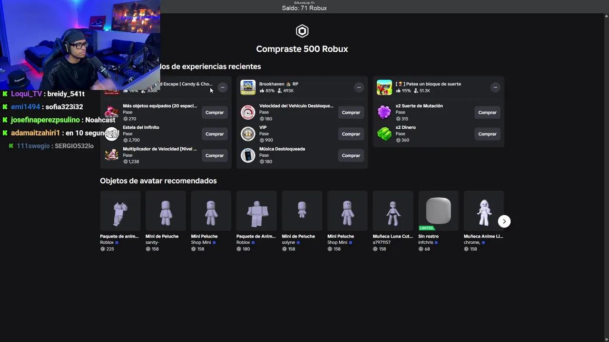Select the Muñeca Anime Li... avatar thumbnail
Screen dimensions: 609x342
pos(484,211)
